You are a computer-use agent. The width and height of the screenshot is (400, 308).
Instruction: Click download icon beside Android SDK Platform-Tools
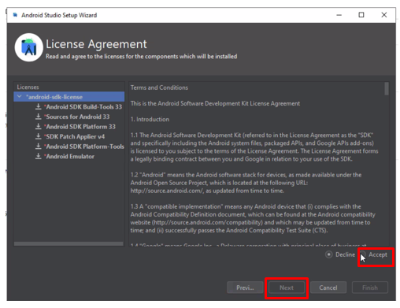39,147
